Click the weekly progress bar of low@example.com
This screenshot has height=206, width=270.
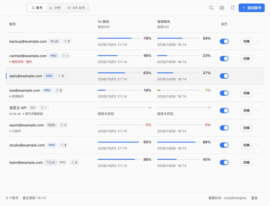click(180, 90)
